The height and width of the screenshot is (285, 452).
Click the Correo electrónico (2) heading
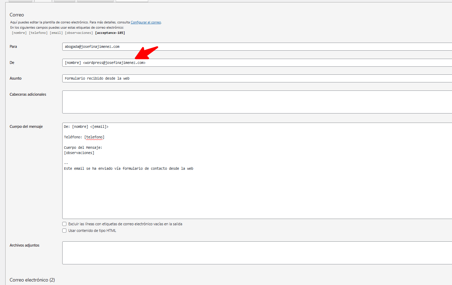(x=32, y=280)
